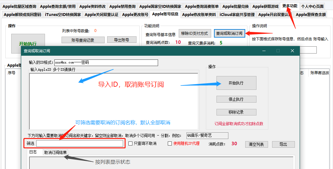Open the Apple开启双重认证 sub-tab

tap(275, 15)
